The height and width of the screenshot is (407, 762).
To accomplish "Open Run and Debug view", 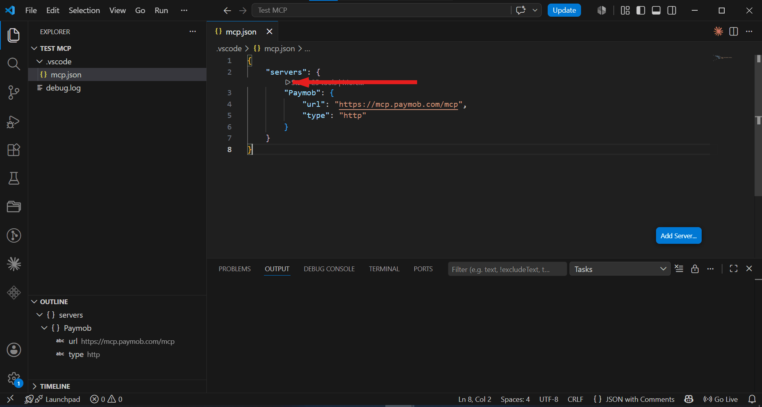I will pos(14,122).
